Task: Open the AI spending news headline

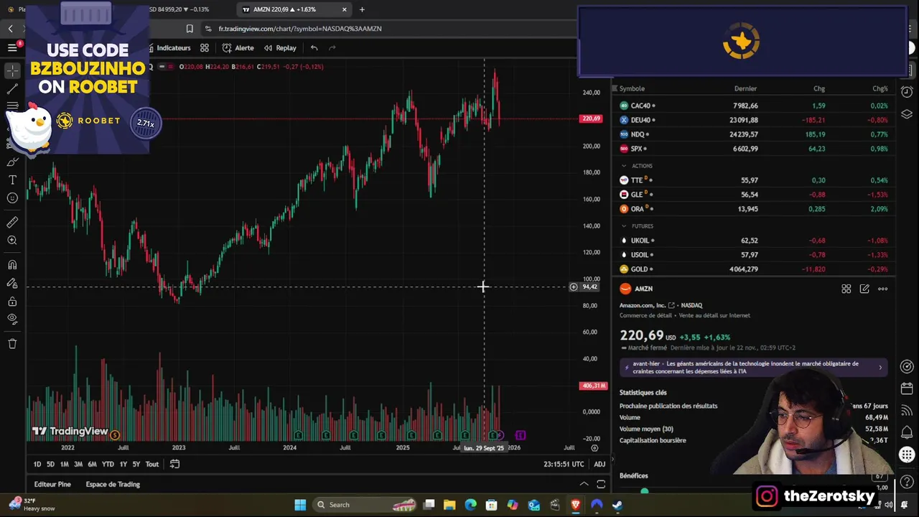Action: point(754,368)
